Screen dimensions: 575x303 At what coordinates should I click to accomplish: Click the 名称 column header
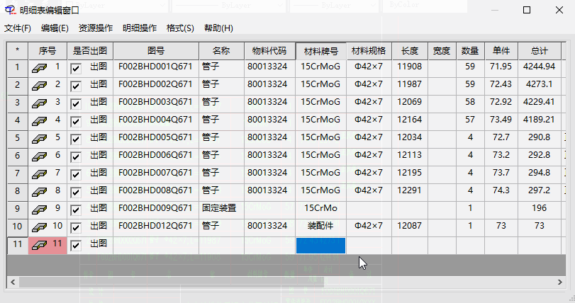[x=221, y=51]
